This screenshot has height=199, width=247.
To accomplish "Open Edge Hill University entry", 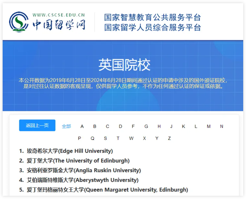I will (x=70, y=151).
